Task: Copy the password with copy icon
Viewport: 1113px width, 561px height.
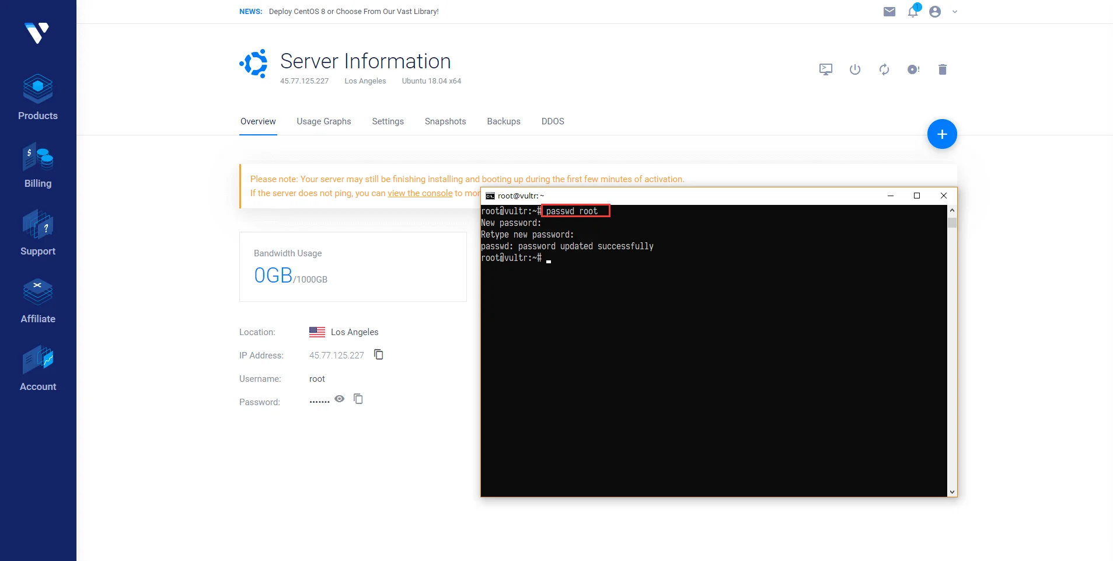Action: point(358,399)
